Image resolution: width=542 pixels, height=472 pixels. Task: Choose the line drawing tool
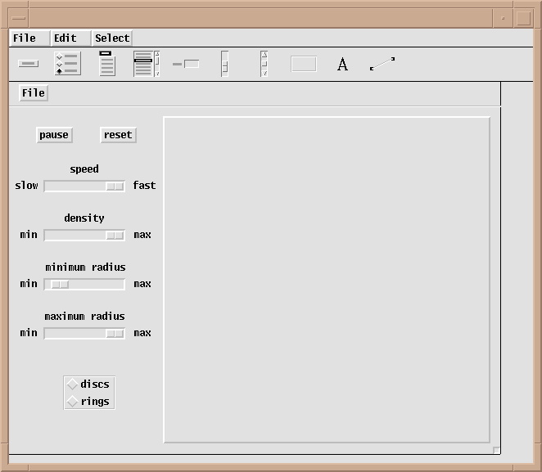pyautogui.click(x=382, y=64)
